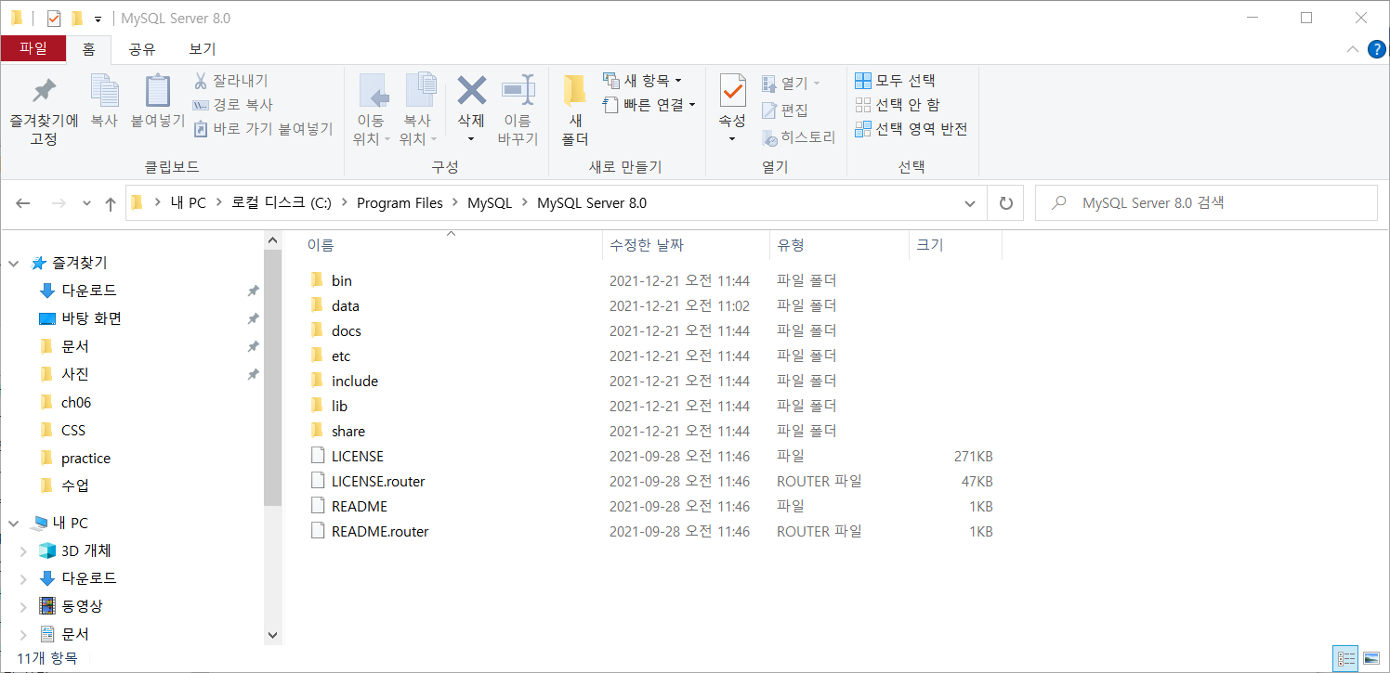Choose 경로 복사 in the clipboard group
Screen dimensions: 1390x673
[233, 105]
